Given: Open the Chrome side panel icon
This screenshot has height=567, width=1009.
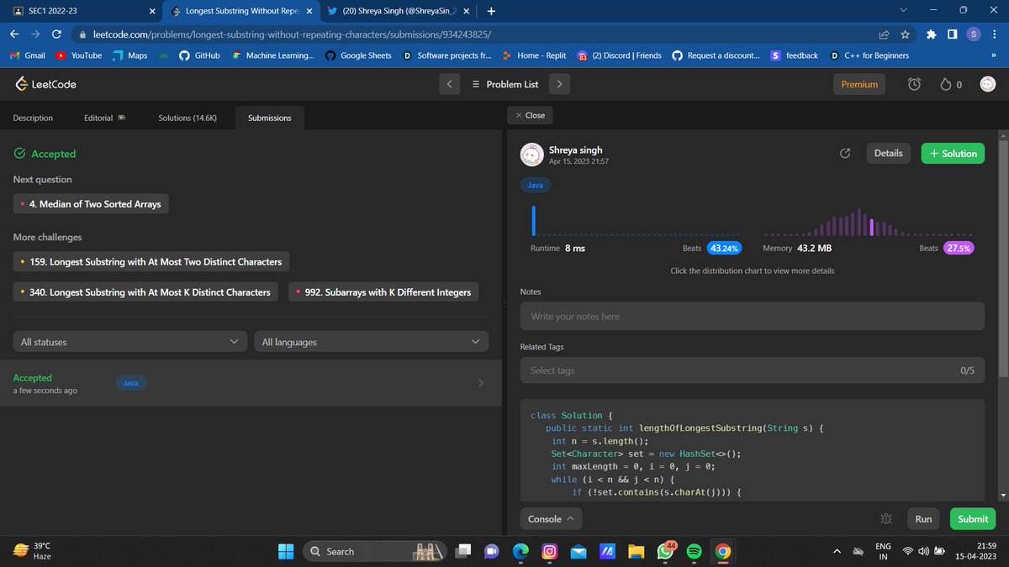Looking at the screenshot, I should pos(952,34).
